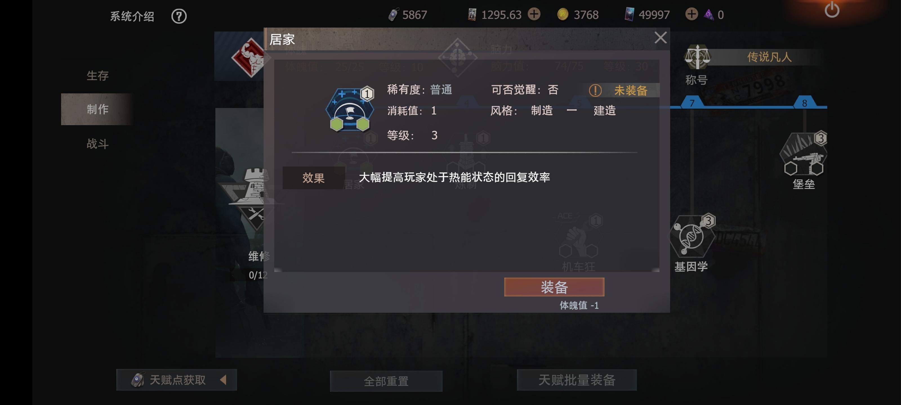The height and width of the screenshot is (405, 901).
Task: Tap the 传说凡人 title label
Action: pos(769,57)
